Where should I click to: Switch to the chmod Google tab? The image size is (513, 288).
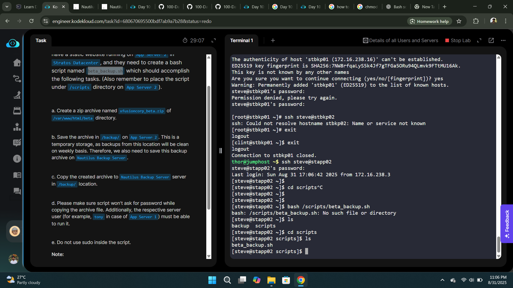pyautogui.click(x=368, y=7)
